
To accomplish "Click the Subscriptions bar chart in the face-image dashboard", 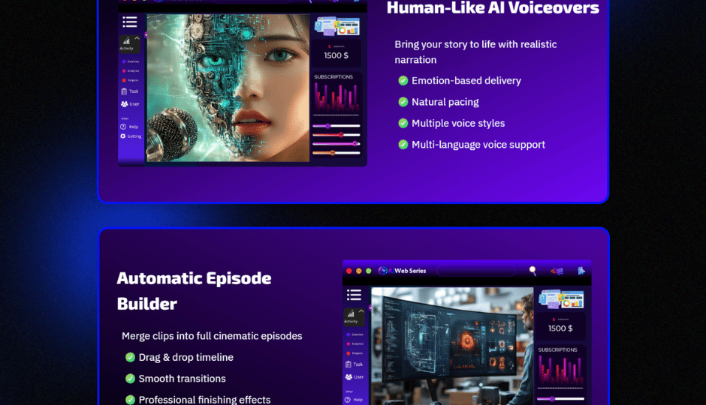I will pos(336,97).
